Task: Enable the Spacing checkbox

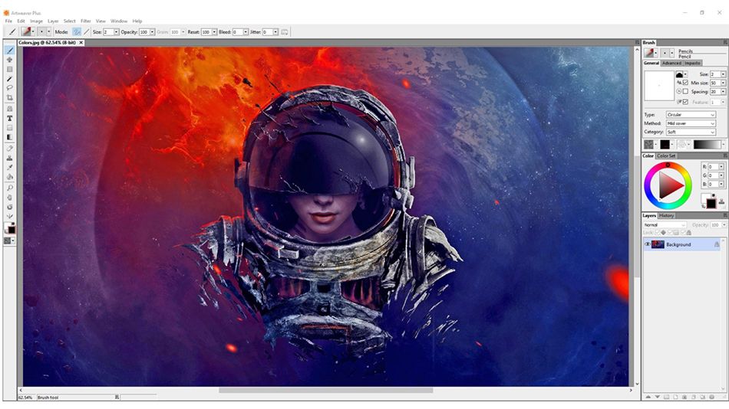Action: pos(685,91)
